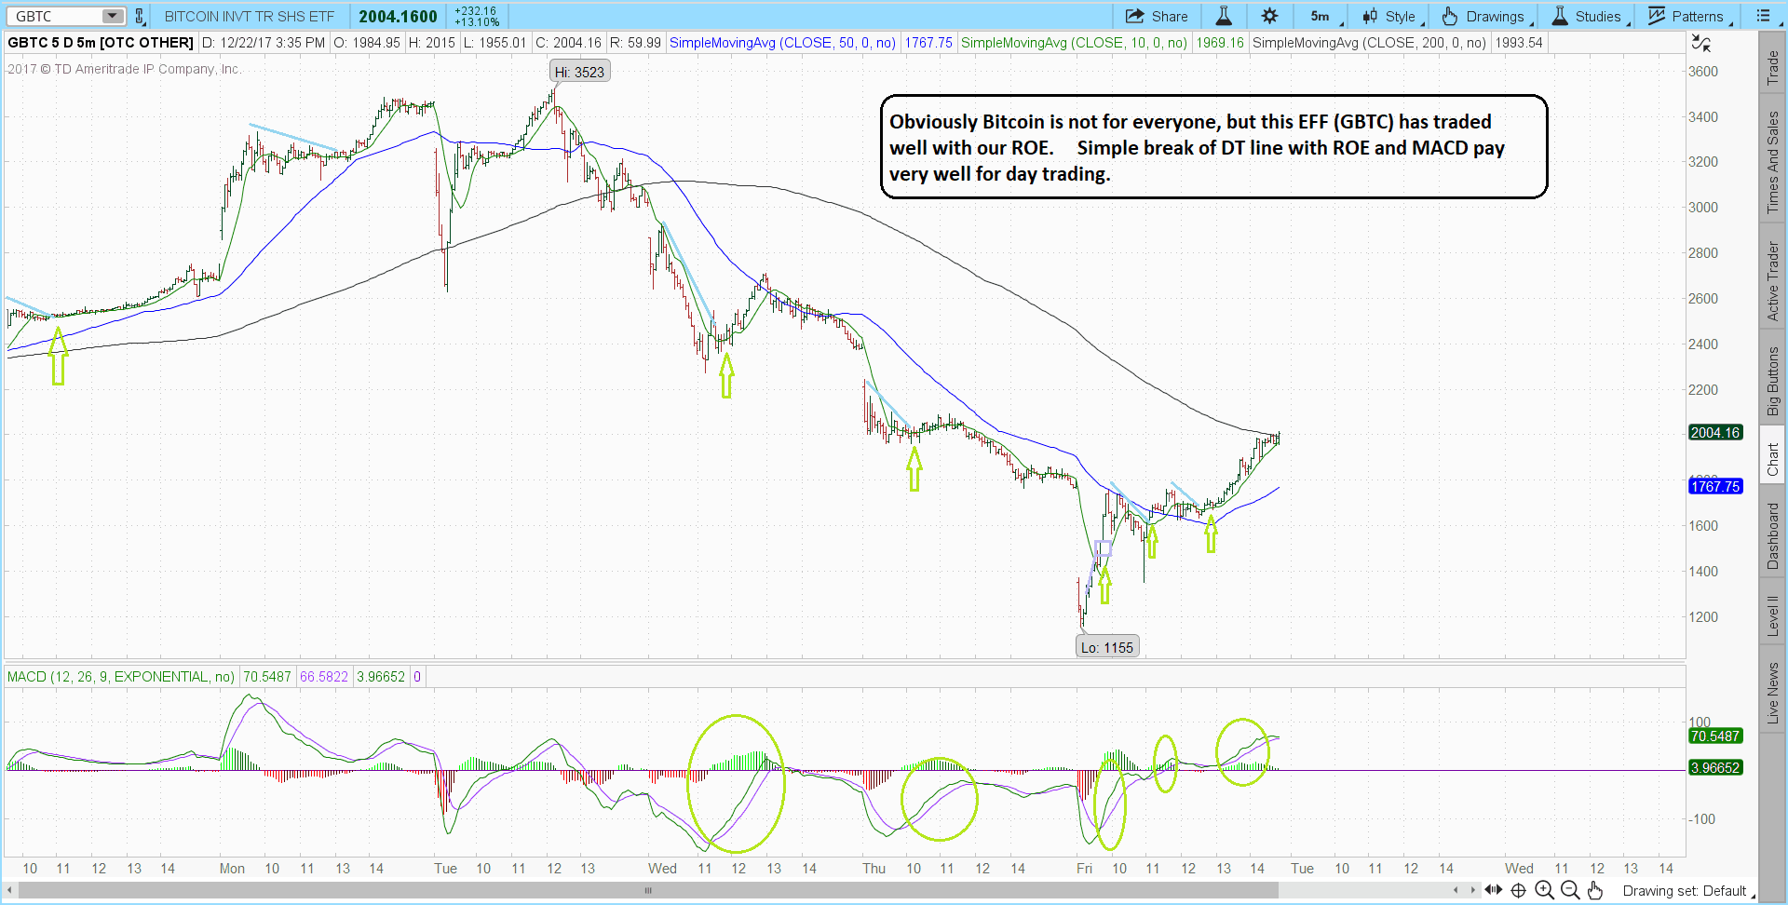Open the Times And Sales side tab
Viewport: 1788px width, 905px height.
click(x=1773, y=162)
